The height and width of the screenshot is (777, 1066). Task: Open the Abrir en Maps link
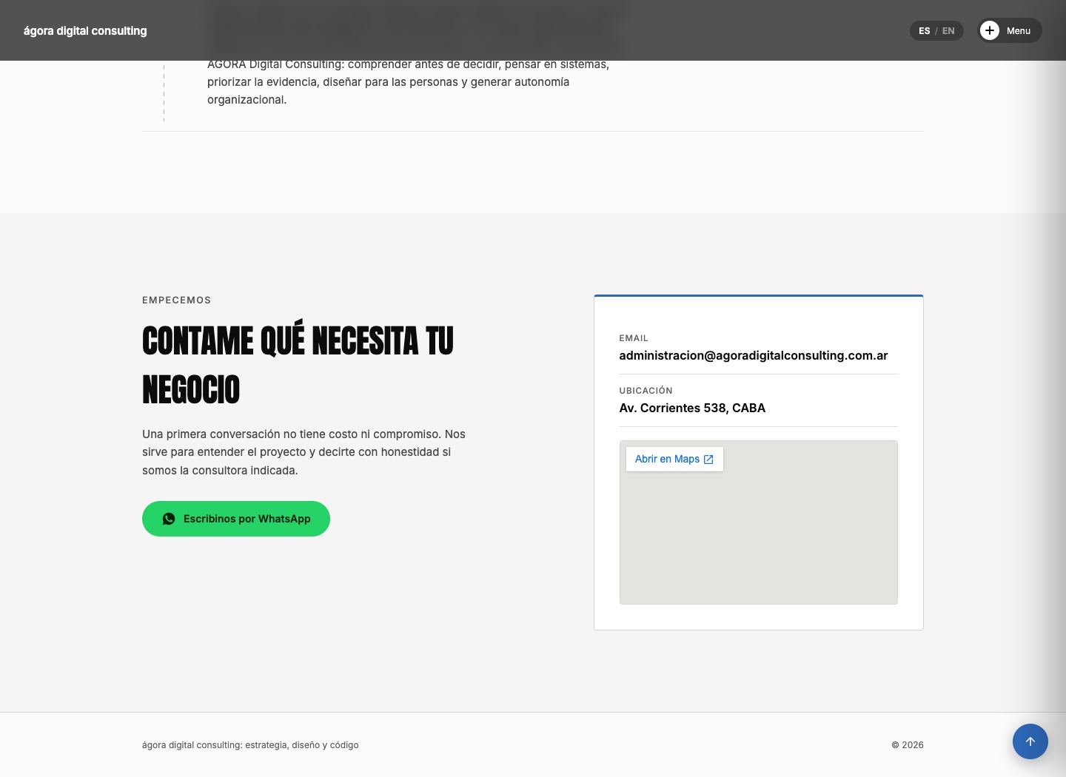tap(674, 460)
